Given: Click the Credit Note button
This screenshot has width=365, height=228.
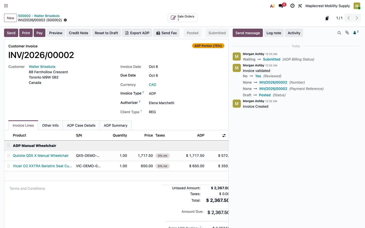Looking at the screenshot, I should click(x=79, y=33).
